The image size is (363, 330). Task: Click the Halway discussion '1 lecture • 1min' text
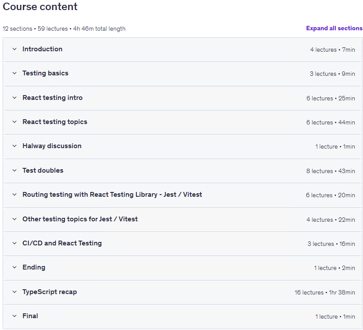pyautogui.click(x=335, y=146)
